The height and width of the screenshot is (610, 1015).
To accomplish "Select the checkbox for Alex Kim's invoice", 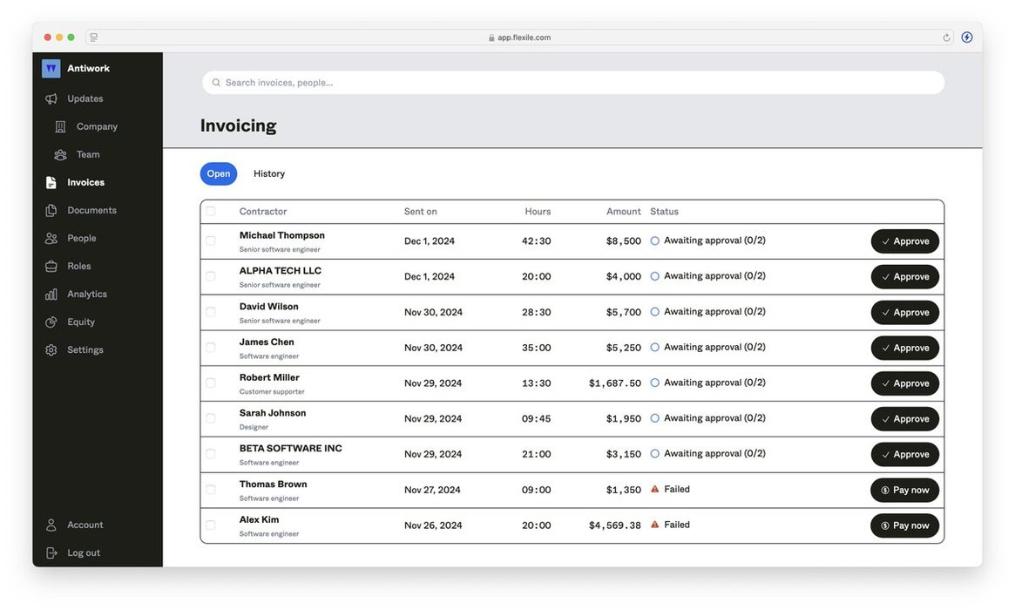I will pyautogui.click(x=210, y=525).
